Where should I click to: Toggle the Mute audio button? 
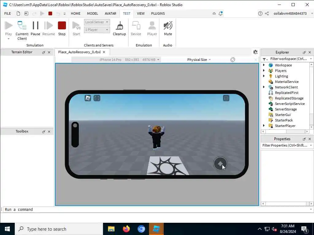coord(168,29)
